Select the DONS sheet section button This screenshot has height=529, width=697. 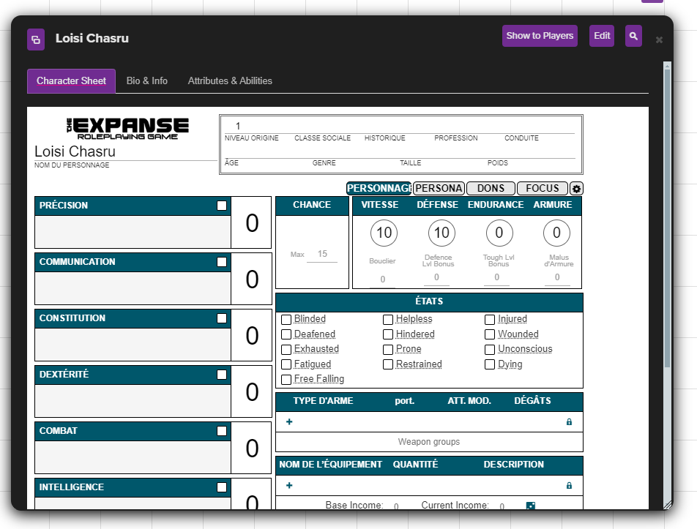pos(491,188)
